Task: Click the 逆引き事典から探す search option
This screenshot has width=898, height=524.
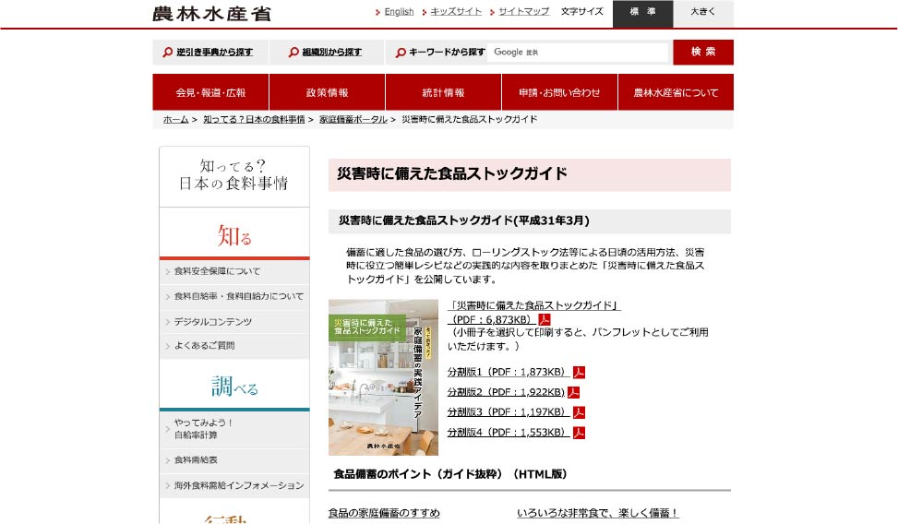Action: point(214,52)
